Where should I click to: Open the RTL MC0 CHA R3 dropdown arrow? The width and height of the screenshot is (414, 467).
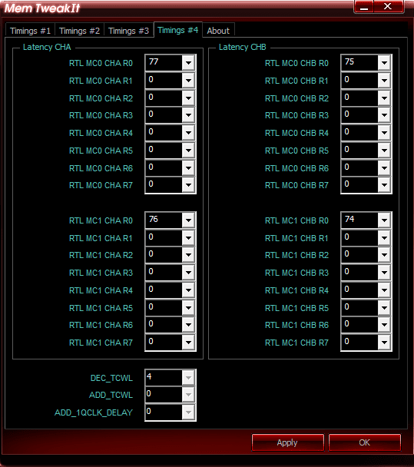coord(188,115)
